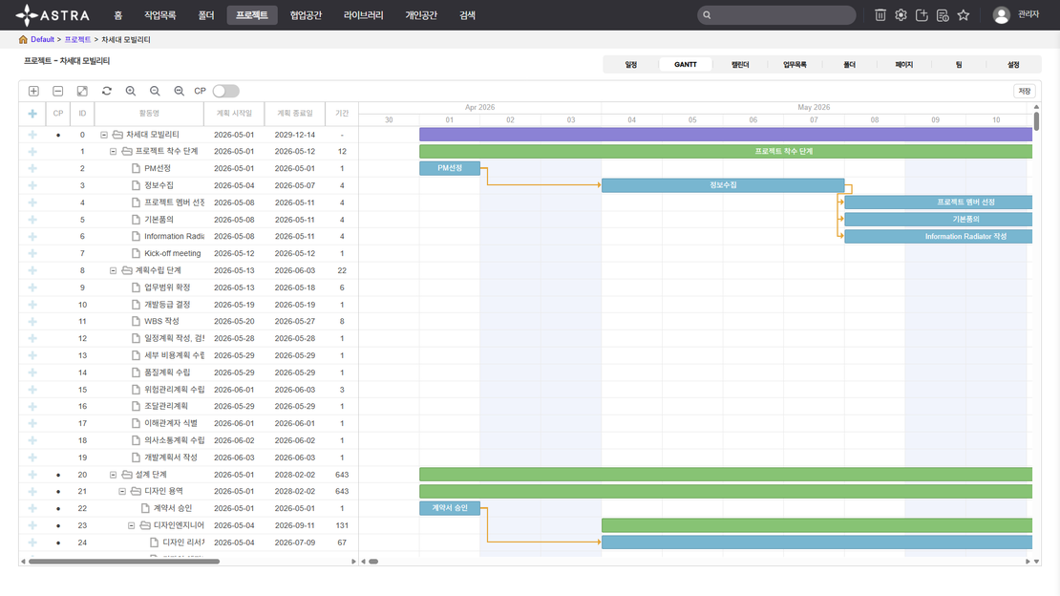The image size is (1060, 596).
Task: Click the 정보수집 gantt bar
Action: point(723,185)
